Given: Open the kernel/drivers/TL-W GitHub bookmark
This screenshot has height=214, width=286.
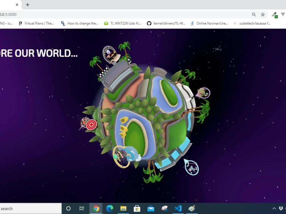Looking at the screenshot, I should pyautogui.click(x=166, y=23).
